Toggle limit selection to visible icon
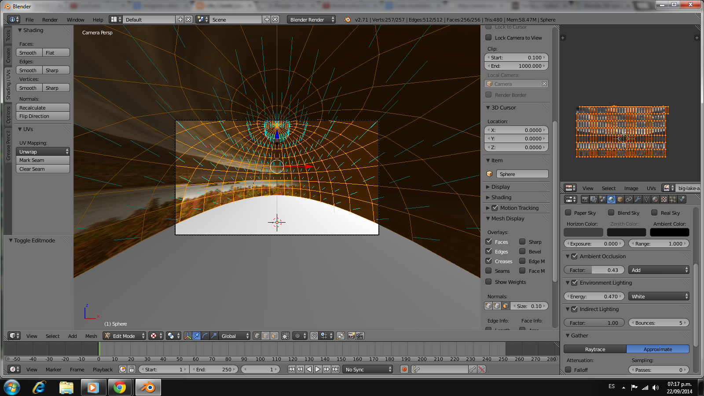 286,336
